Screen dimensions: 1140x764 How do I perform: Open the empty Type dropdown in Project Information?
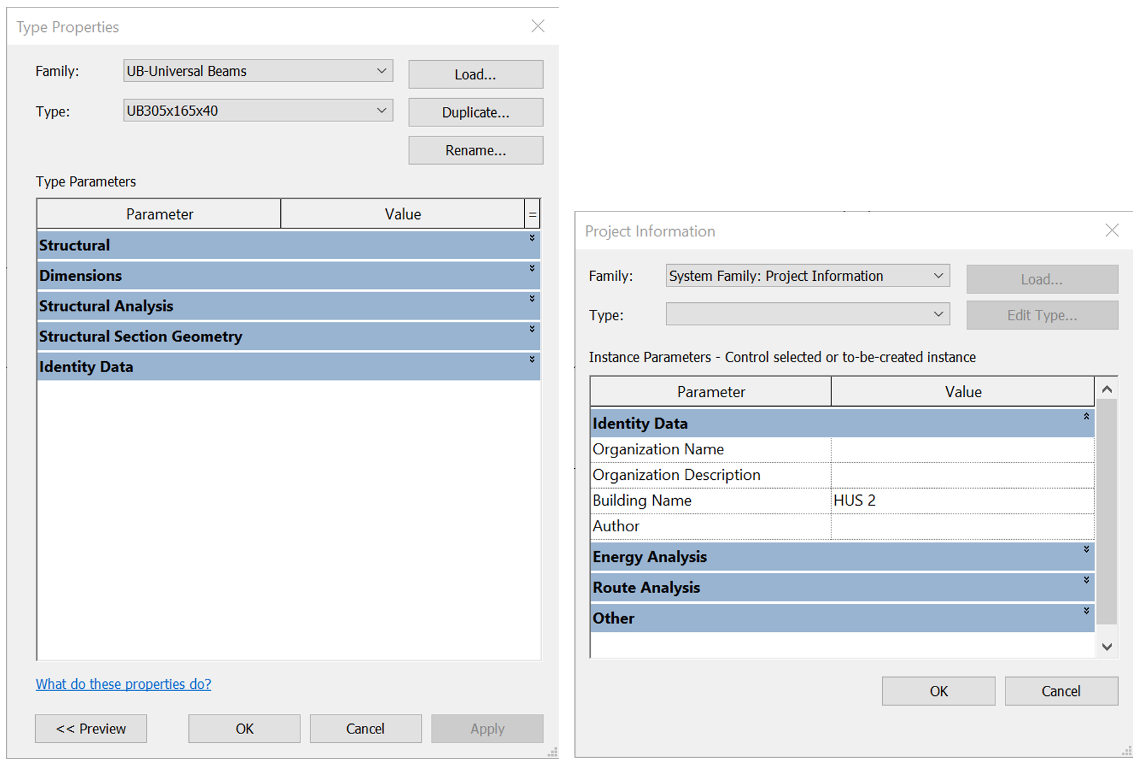[x=808, y=314]
